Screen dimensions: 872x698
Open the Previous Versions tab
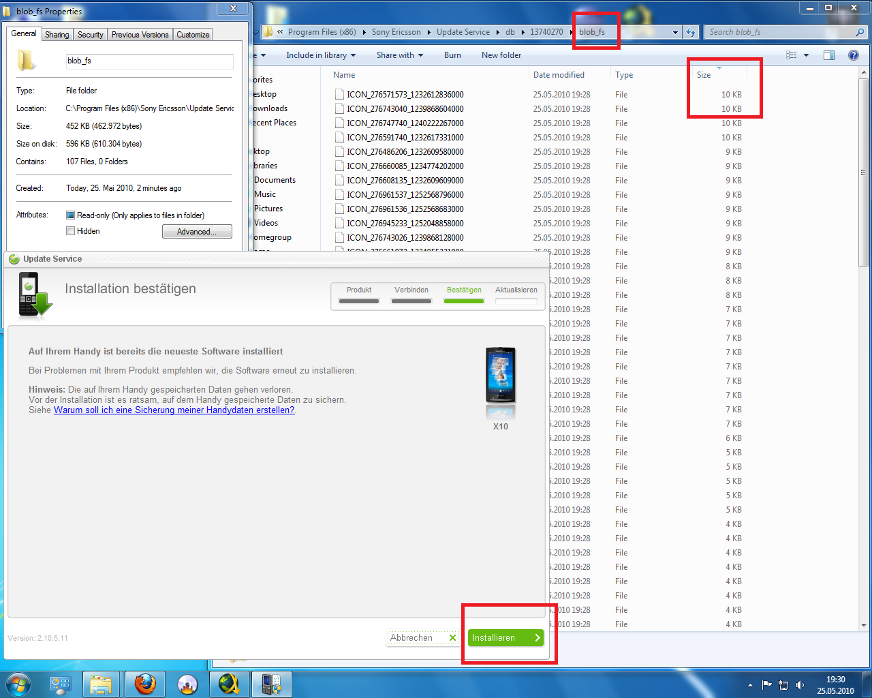point(140,35)
